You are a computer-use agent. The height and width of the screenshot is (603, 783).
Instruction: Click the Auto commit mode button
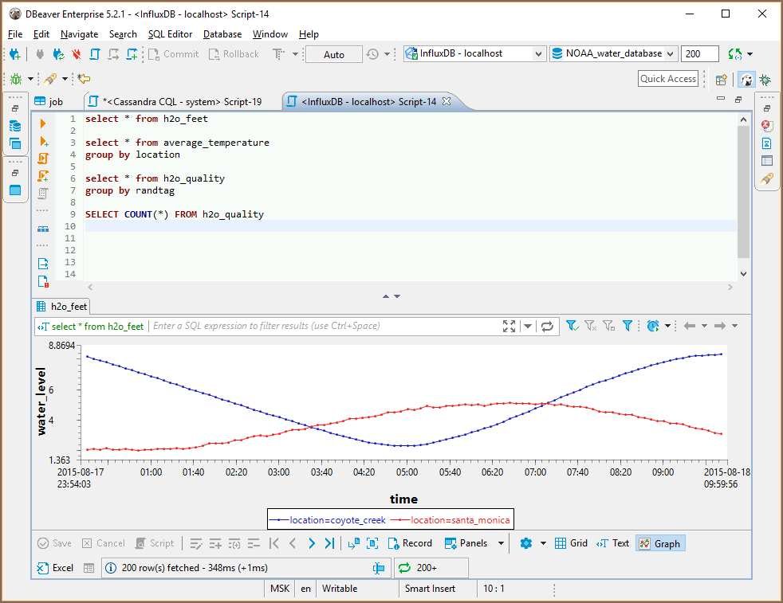[x=334, y=54]
